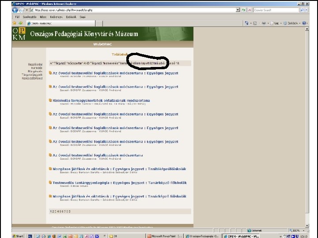Open the feeds icon in the command bar
The image size is (318, 238).
[255, 23]
